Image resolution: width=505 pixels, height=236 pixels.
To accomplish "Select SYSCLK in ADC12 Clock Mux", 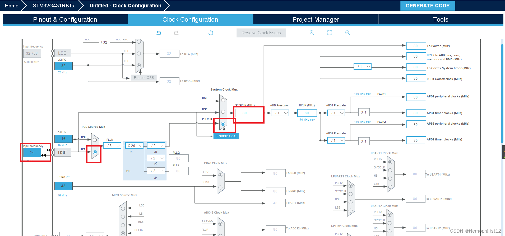I will (x=220, y=224).
